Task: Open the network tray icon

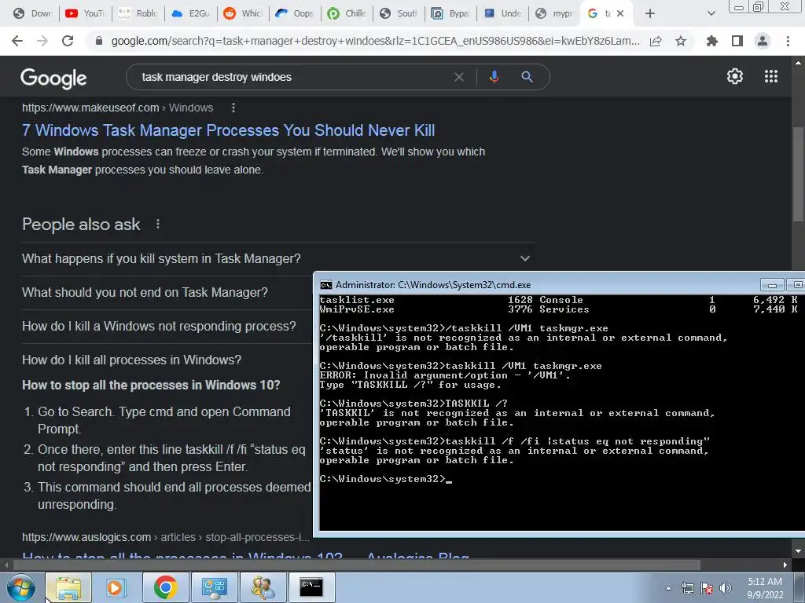Action: [687, 588]
